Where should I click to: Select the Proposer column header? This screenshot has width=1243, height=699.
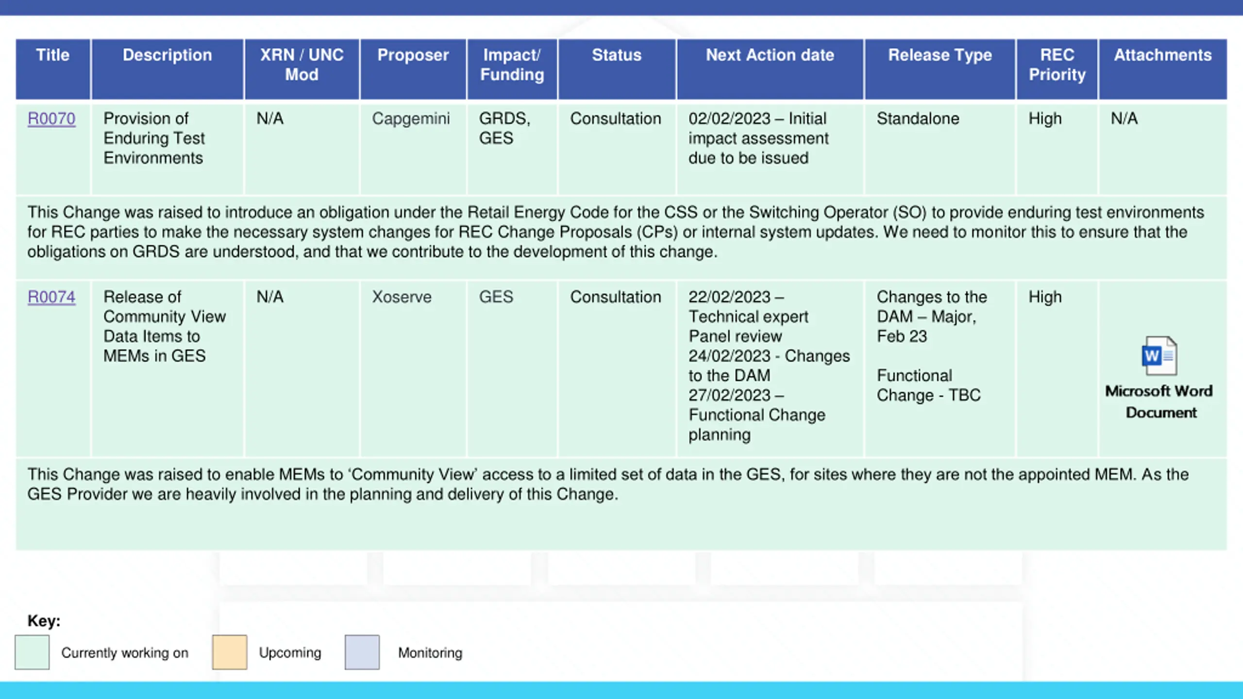coord(413,69)
